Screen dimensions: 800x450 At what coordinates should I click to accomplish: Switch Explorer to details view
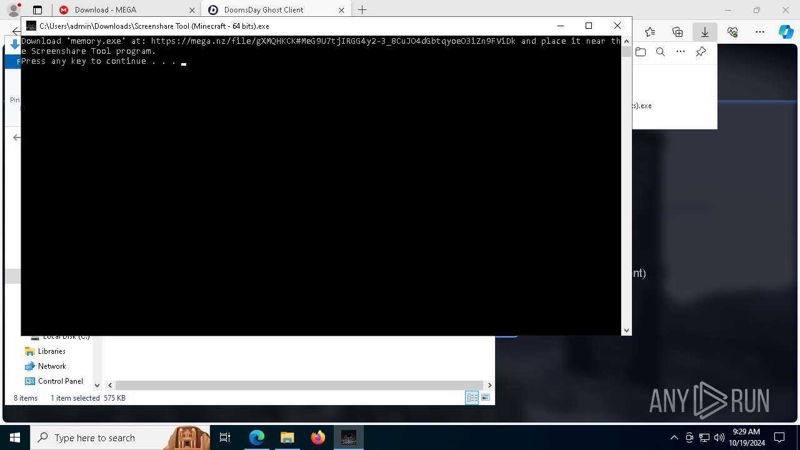tap(472, 398)
